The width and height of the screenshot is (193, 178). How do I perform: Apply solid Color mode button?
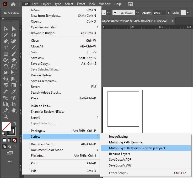coord(4,140)
